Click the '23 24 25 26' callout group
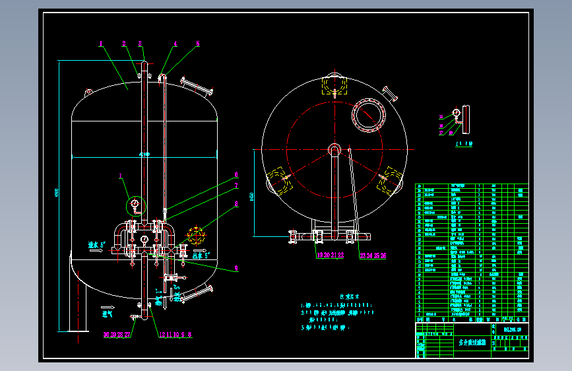 tap(373, 255)
